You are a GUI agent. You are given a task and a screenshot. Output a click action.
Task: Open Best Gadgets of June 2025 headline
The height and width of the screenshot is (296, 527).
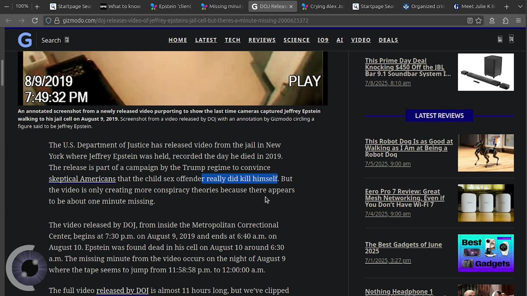pos(403,247)
